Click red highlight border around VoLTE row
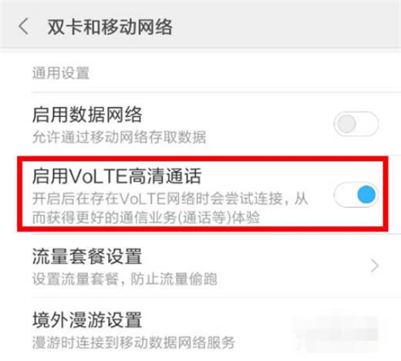The height and width of the screenshot is (361, 401). [x=203, y=159]
